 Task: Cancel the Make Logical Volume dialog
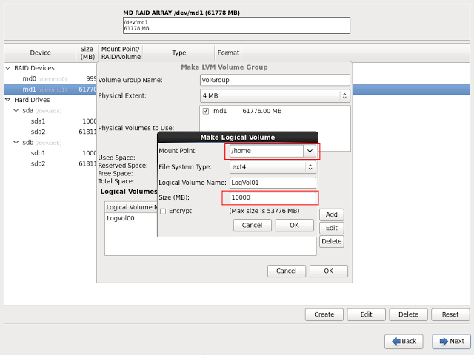click(x=252, y=225)
